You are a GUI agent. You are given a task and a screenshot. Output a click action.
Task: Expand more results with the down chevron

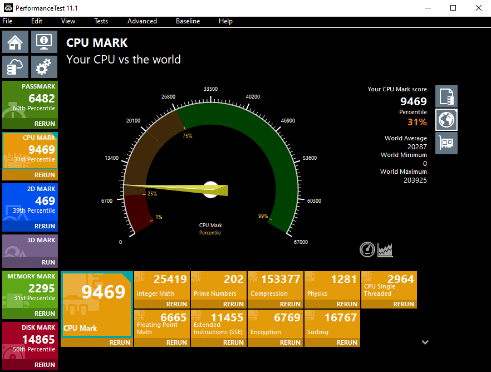(x=425, y=342)
